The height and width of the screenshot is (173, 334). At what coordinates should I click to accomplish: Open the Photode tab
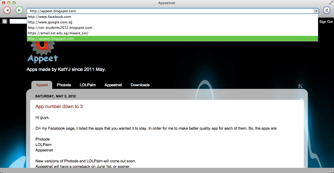pos(64,85)
